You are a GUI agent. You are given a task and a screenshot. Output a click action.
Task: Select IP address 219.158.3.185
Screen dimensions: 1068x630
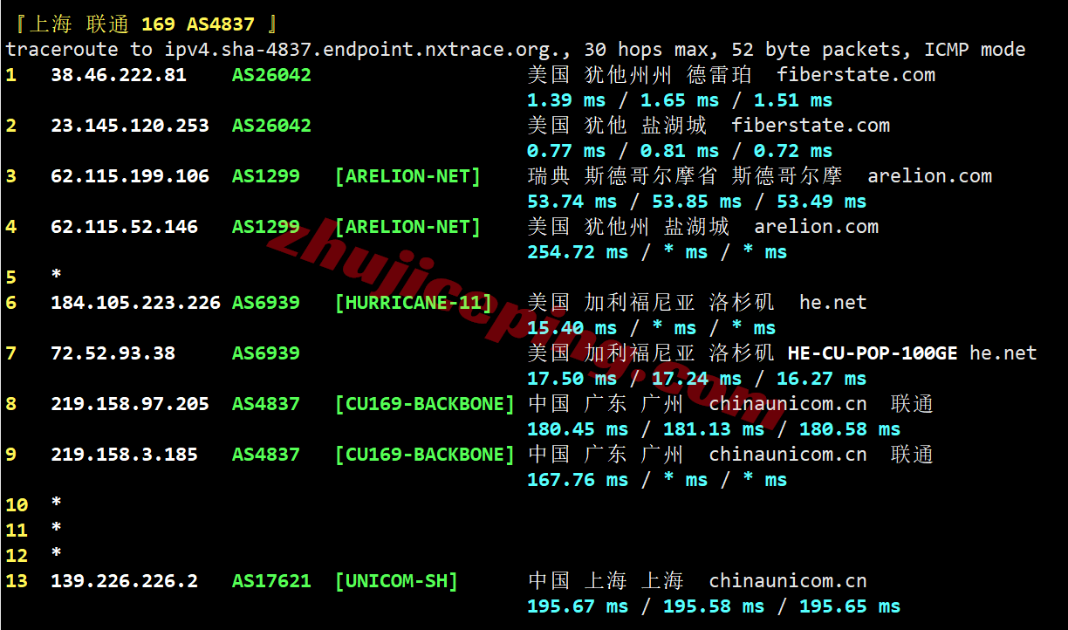point(124,455)
